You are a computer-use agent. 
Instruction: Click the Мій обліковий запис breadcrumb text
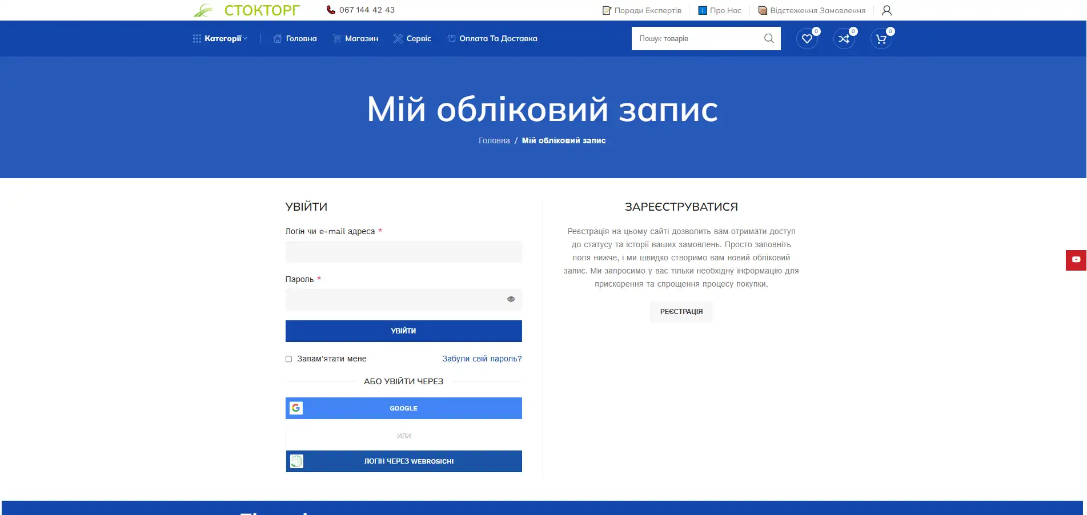(564, 140)
